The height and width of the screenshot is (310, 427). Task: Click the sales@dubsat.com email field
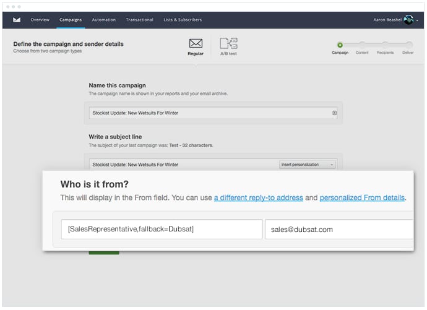[x=339, y=230]
